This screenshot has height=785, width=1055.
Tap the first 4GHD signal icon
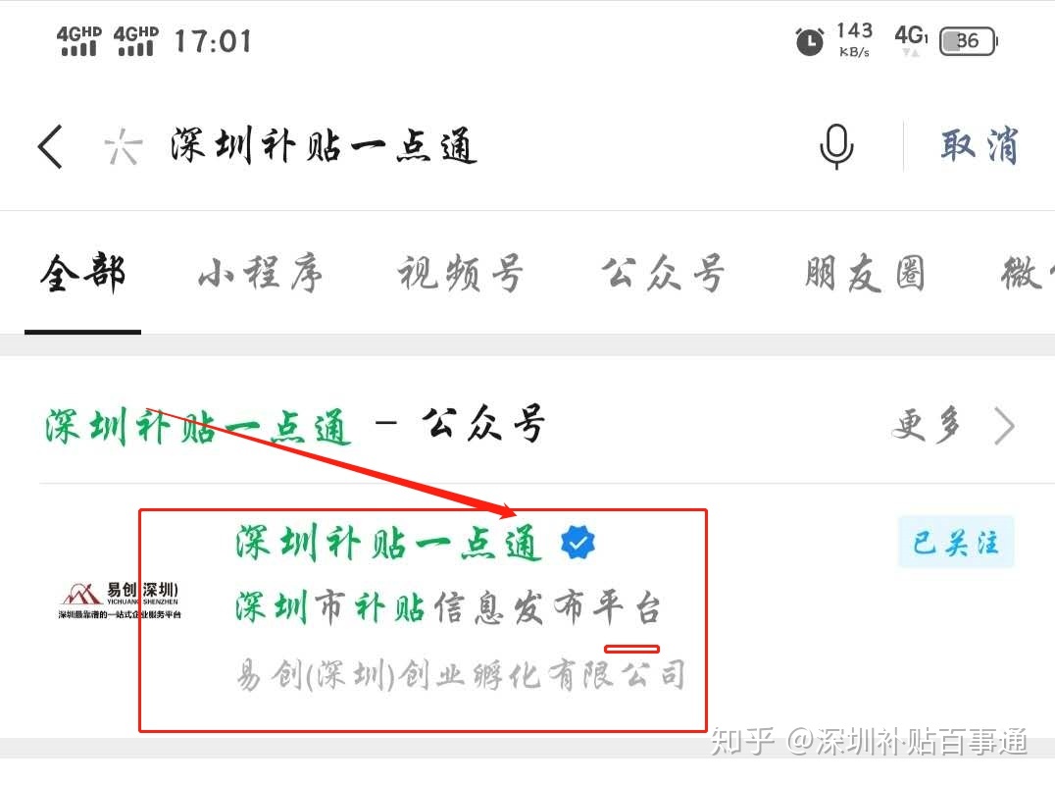tap(78, 40)
